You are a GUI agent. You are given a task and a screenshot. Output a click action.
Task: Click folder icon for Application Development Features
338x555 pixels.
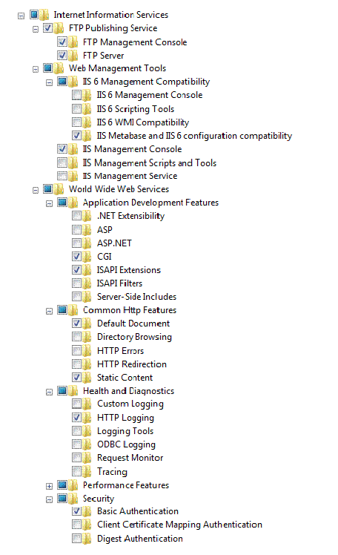pos(73,203)
